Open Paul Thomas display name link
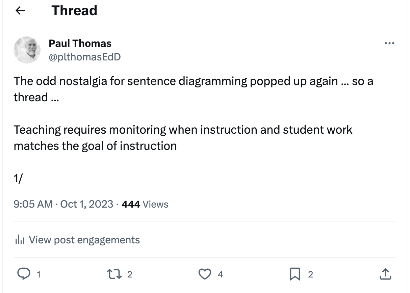The height and width of the screenshot is (293, 410). 80,43
